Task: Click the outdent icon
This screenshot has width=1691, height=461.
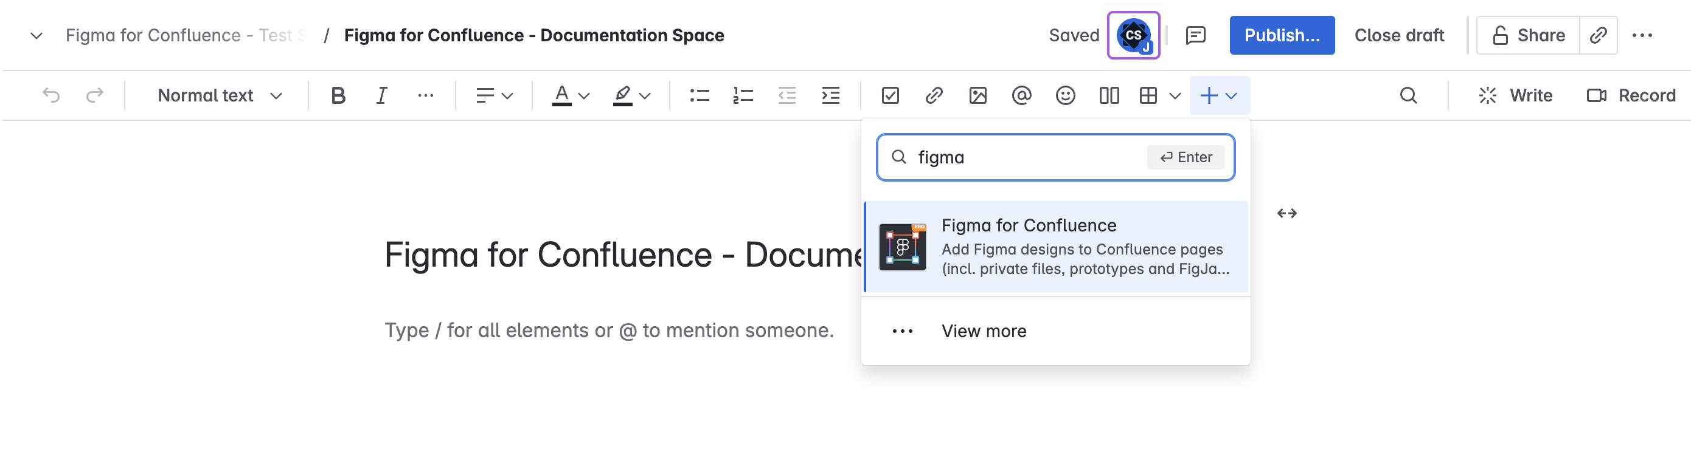Action: (x=787, y=96)
